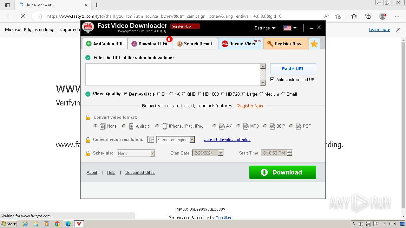This screenshot has height=228, width=406.
Task: Click the Fast Video Downloader logo
Action: pyautogui.click(x=88, y=28)
